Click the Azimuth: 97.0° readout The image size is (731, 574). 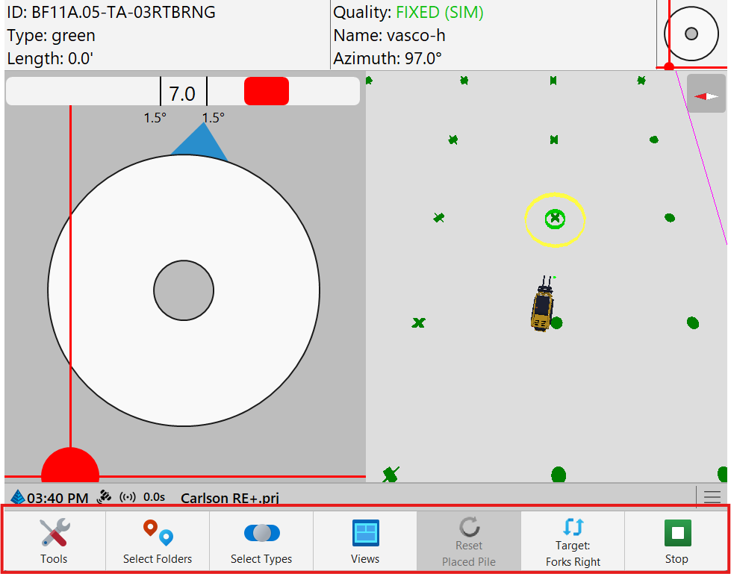pos(388,59)
